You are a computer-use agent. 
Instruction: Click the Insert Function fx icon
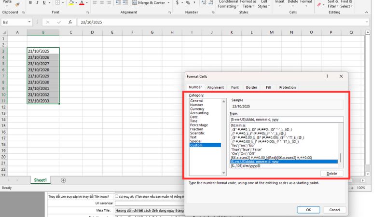[70, 22]
